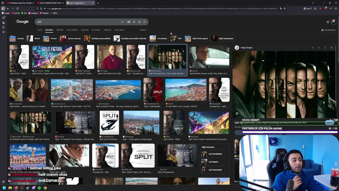Toggle the Firefox sidebar button

click(3, 8)
